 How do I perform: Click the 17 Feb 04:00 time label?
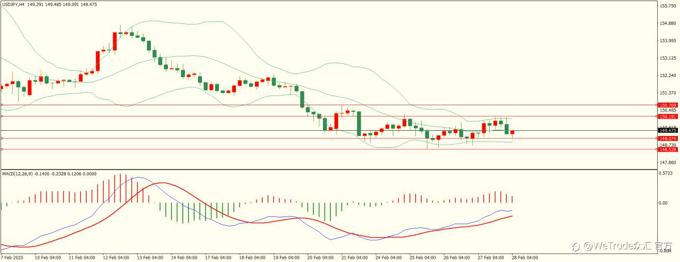217,258
